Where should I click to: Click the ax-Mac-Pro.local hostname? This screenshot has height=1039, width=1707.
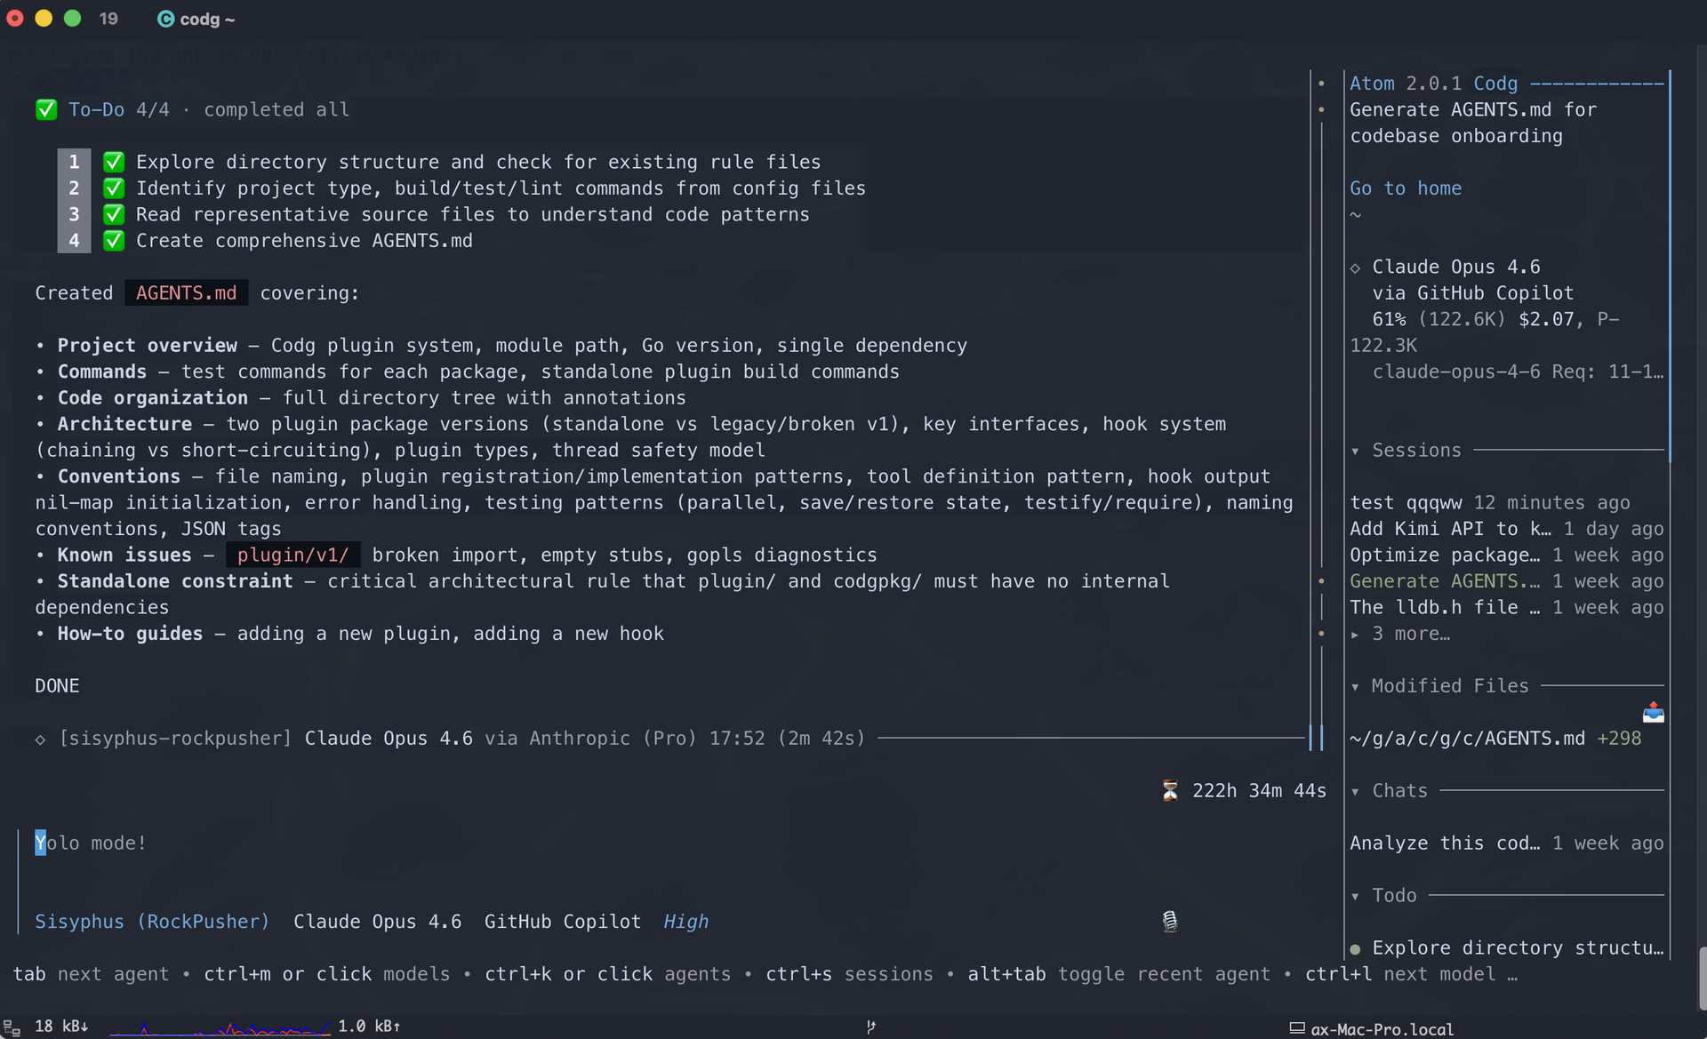tap(1382, 1029)
